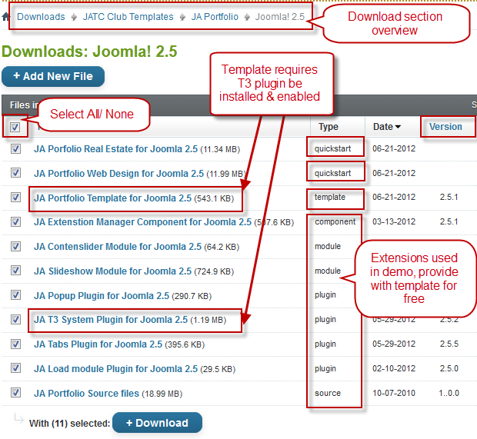Open JA Popup Plugin for Joomla 2.5

pos(102,296)
